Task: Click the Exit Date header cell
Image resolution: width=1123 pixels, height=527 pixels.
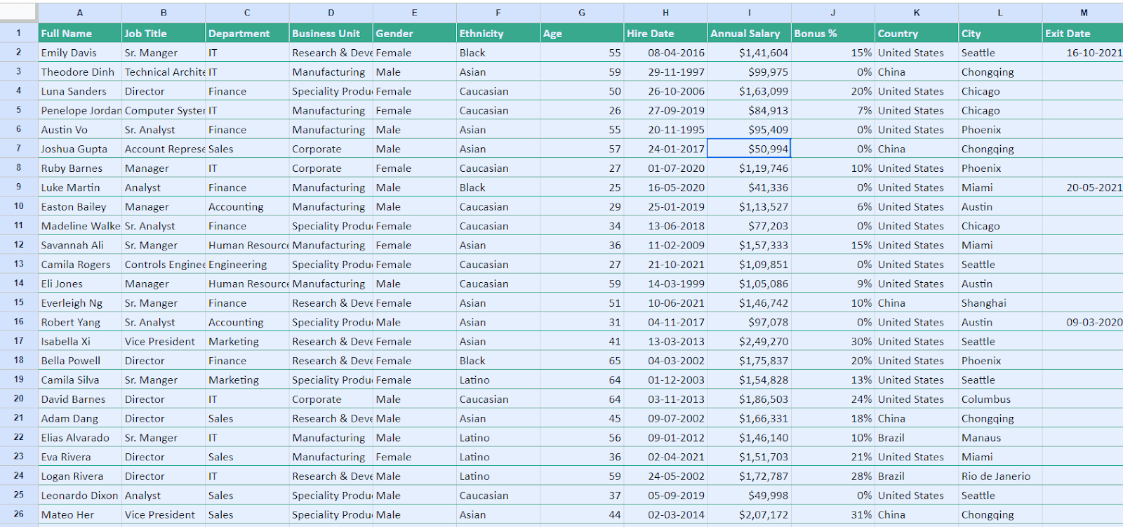Action: [x=1083, y=33]
